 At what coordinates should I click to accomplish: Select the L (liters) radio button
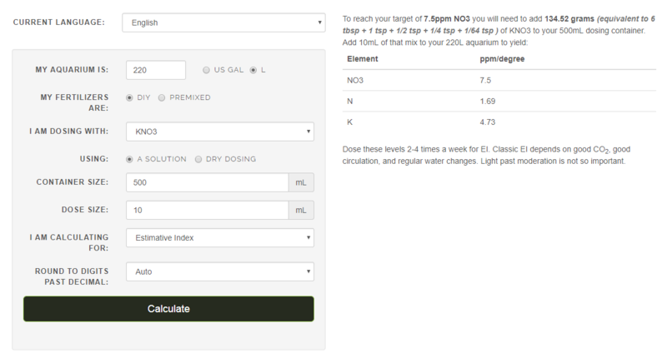pos(253,70)
